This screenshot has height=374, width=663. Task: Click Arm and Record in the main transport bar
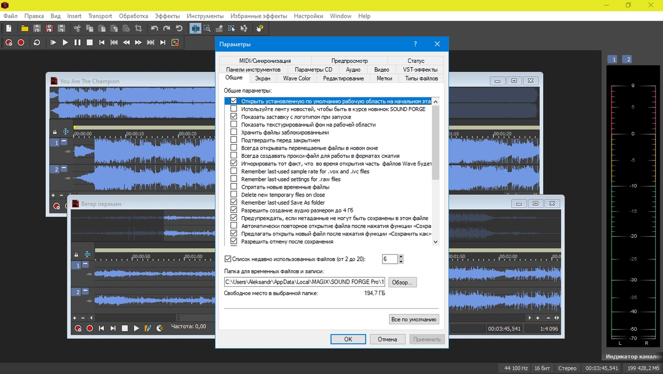pyautogui.click(x=9, y=42)
